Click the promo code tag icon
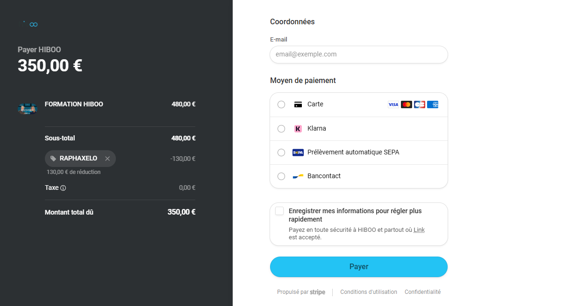The height and width of the screenshot is (306, 571). [x=53, y=159]
